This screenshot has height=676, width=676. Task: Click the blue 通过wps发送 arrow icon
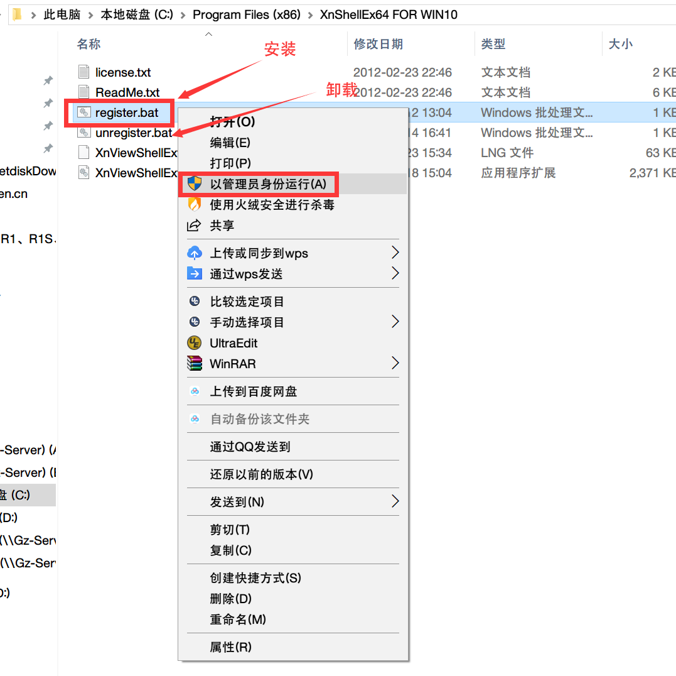(195, 273)
